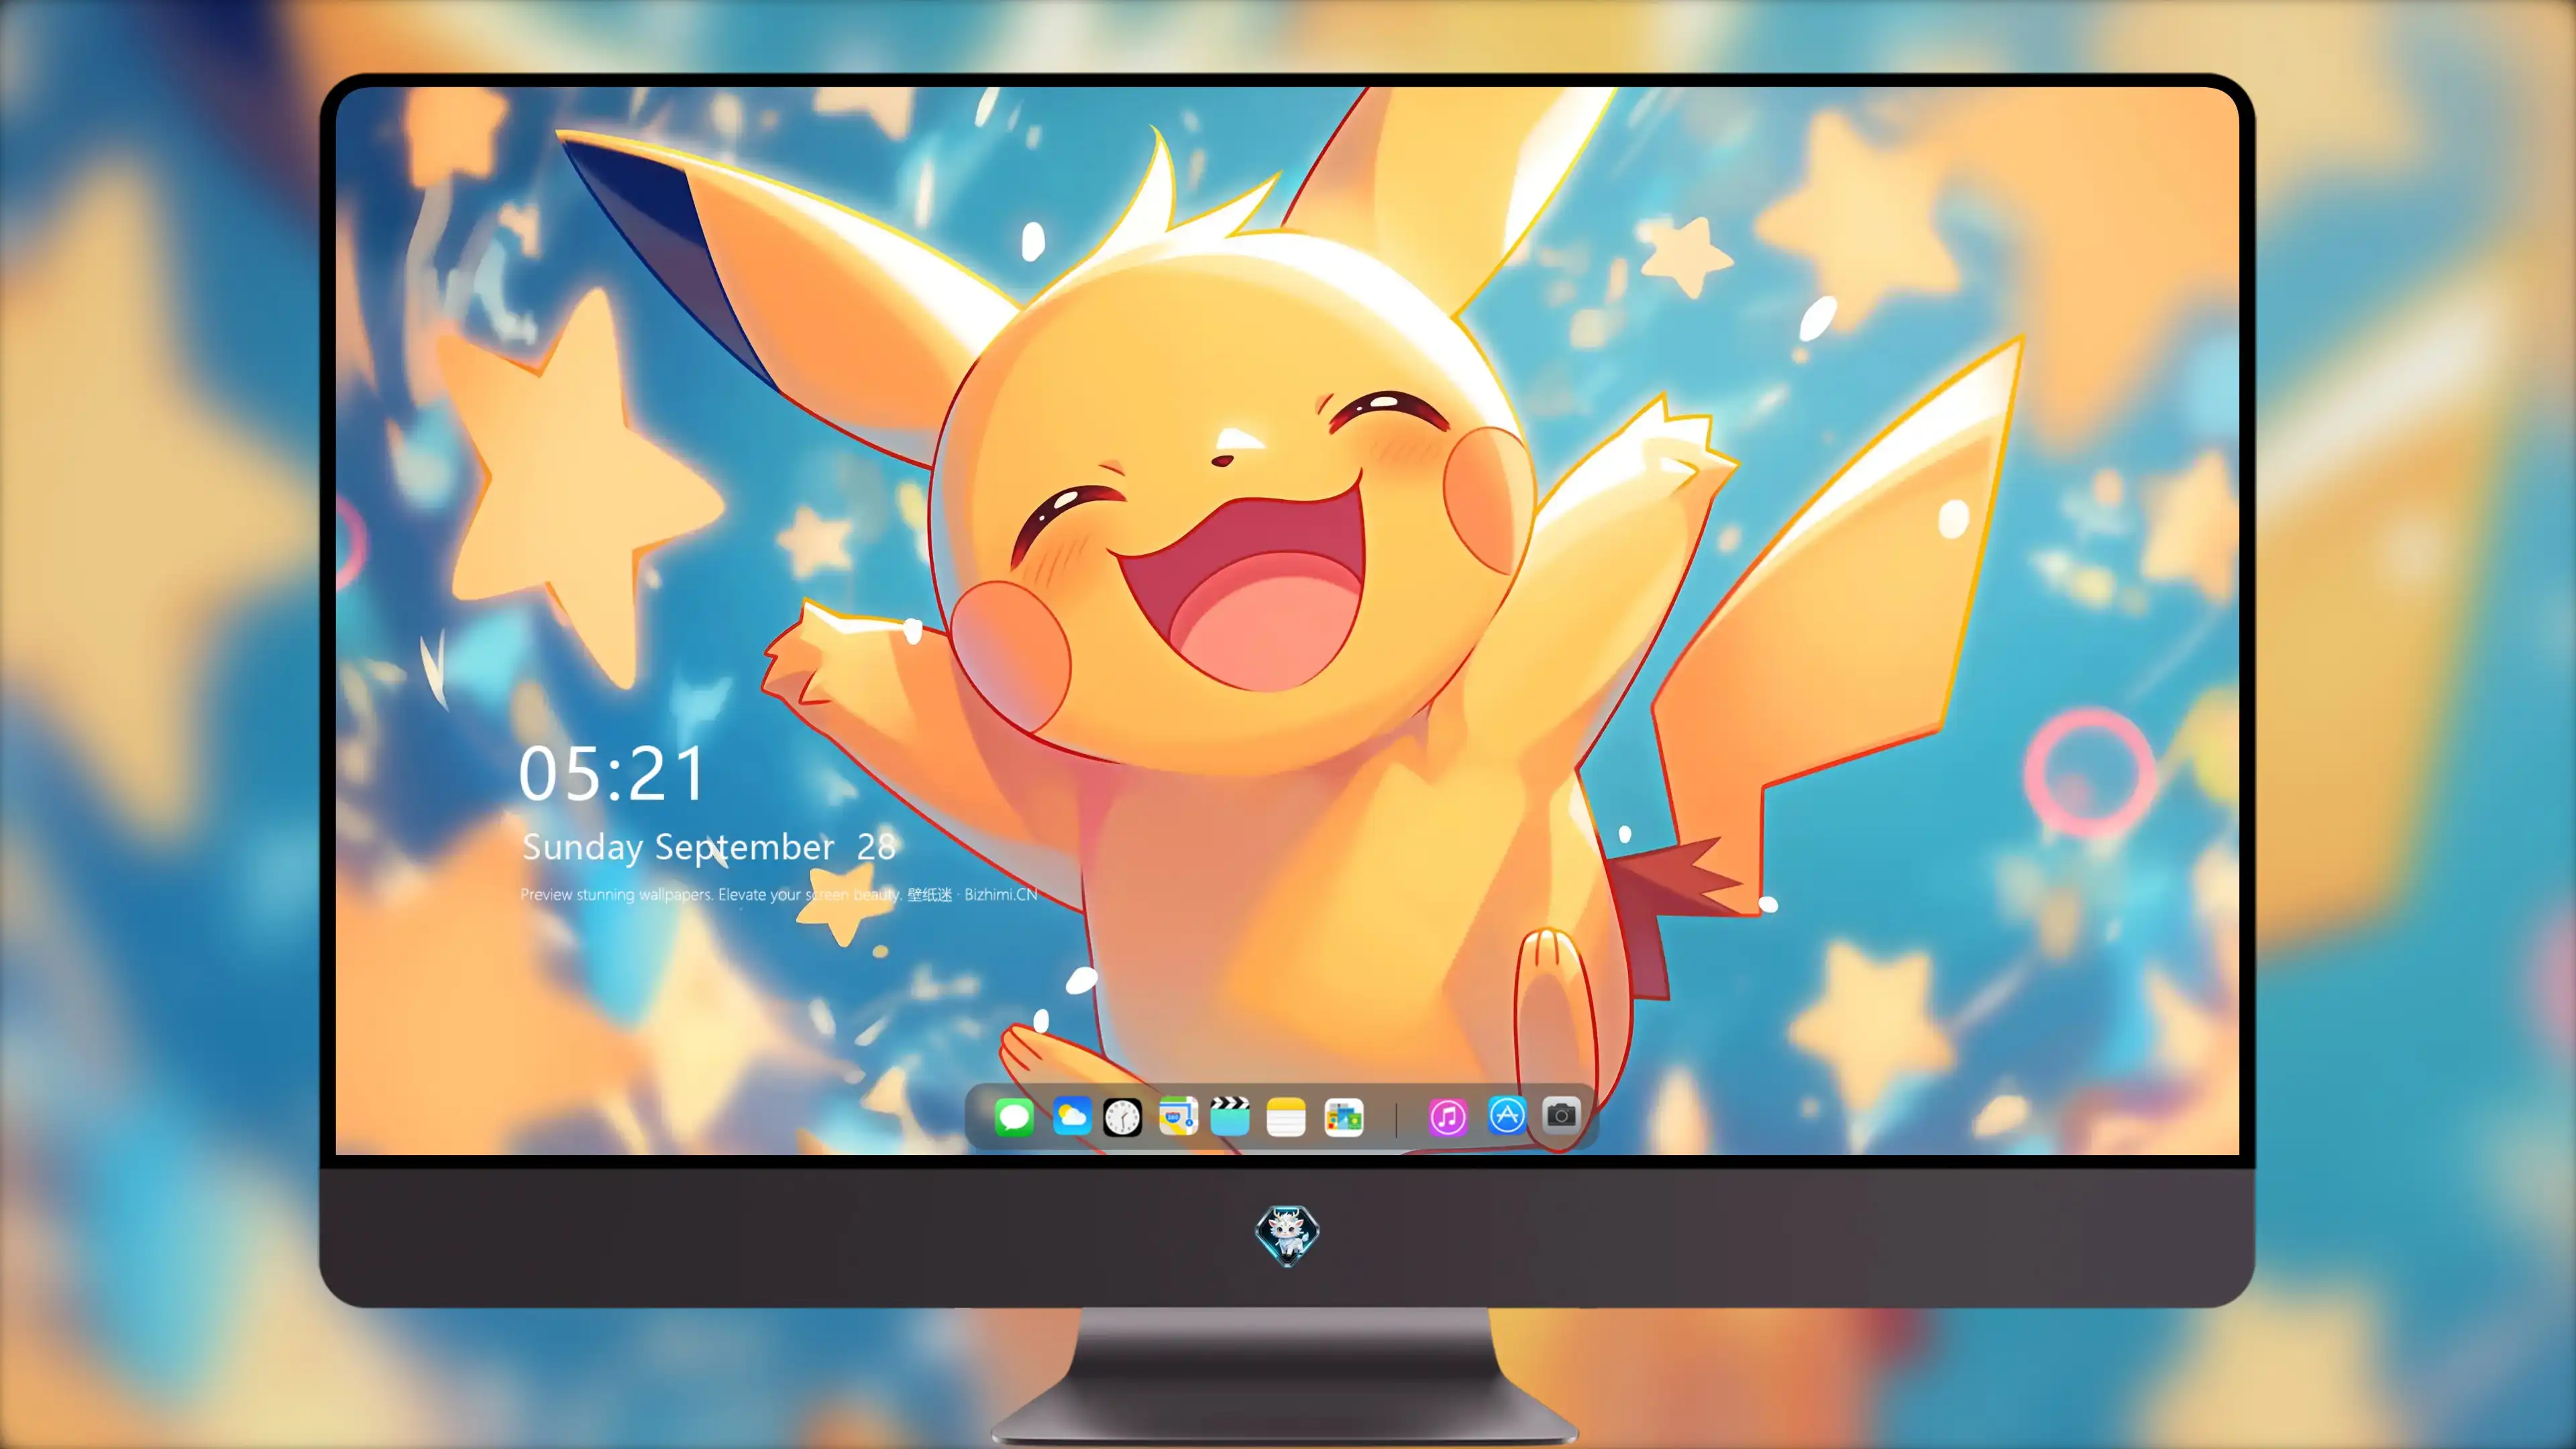2576x1449 pixels.
Task: Open the Notes app in the dock
Action: click(1286, 1116)
